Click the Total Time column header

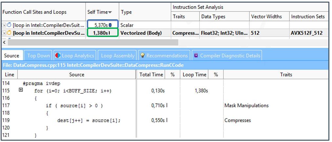pyautogui.click(x=151, y=75)
